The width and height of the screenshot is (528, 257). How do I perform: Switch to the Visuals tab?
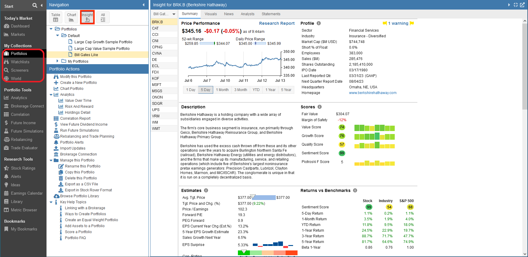click(211, 14)
